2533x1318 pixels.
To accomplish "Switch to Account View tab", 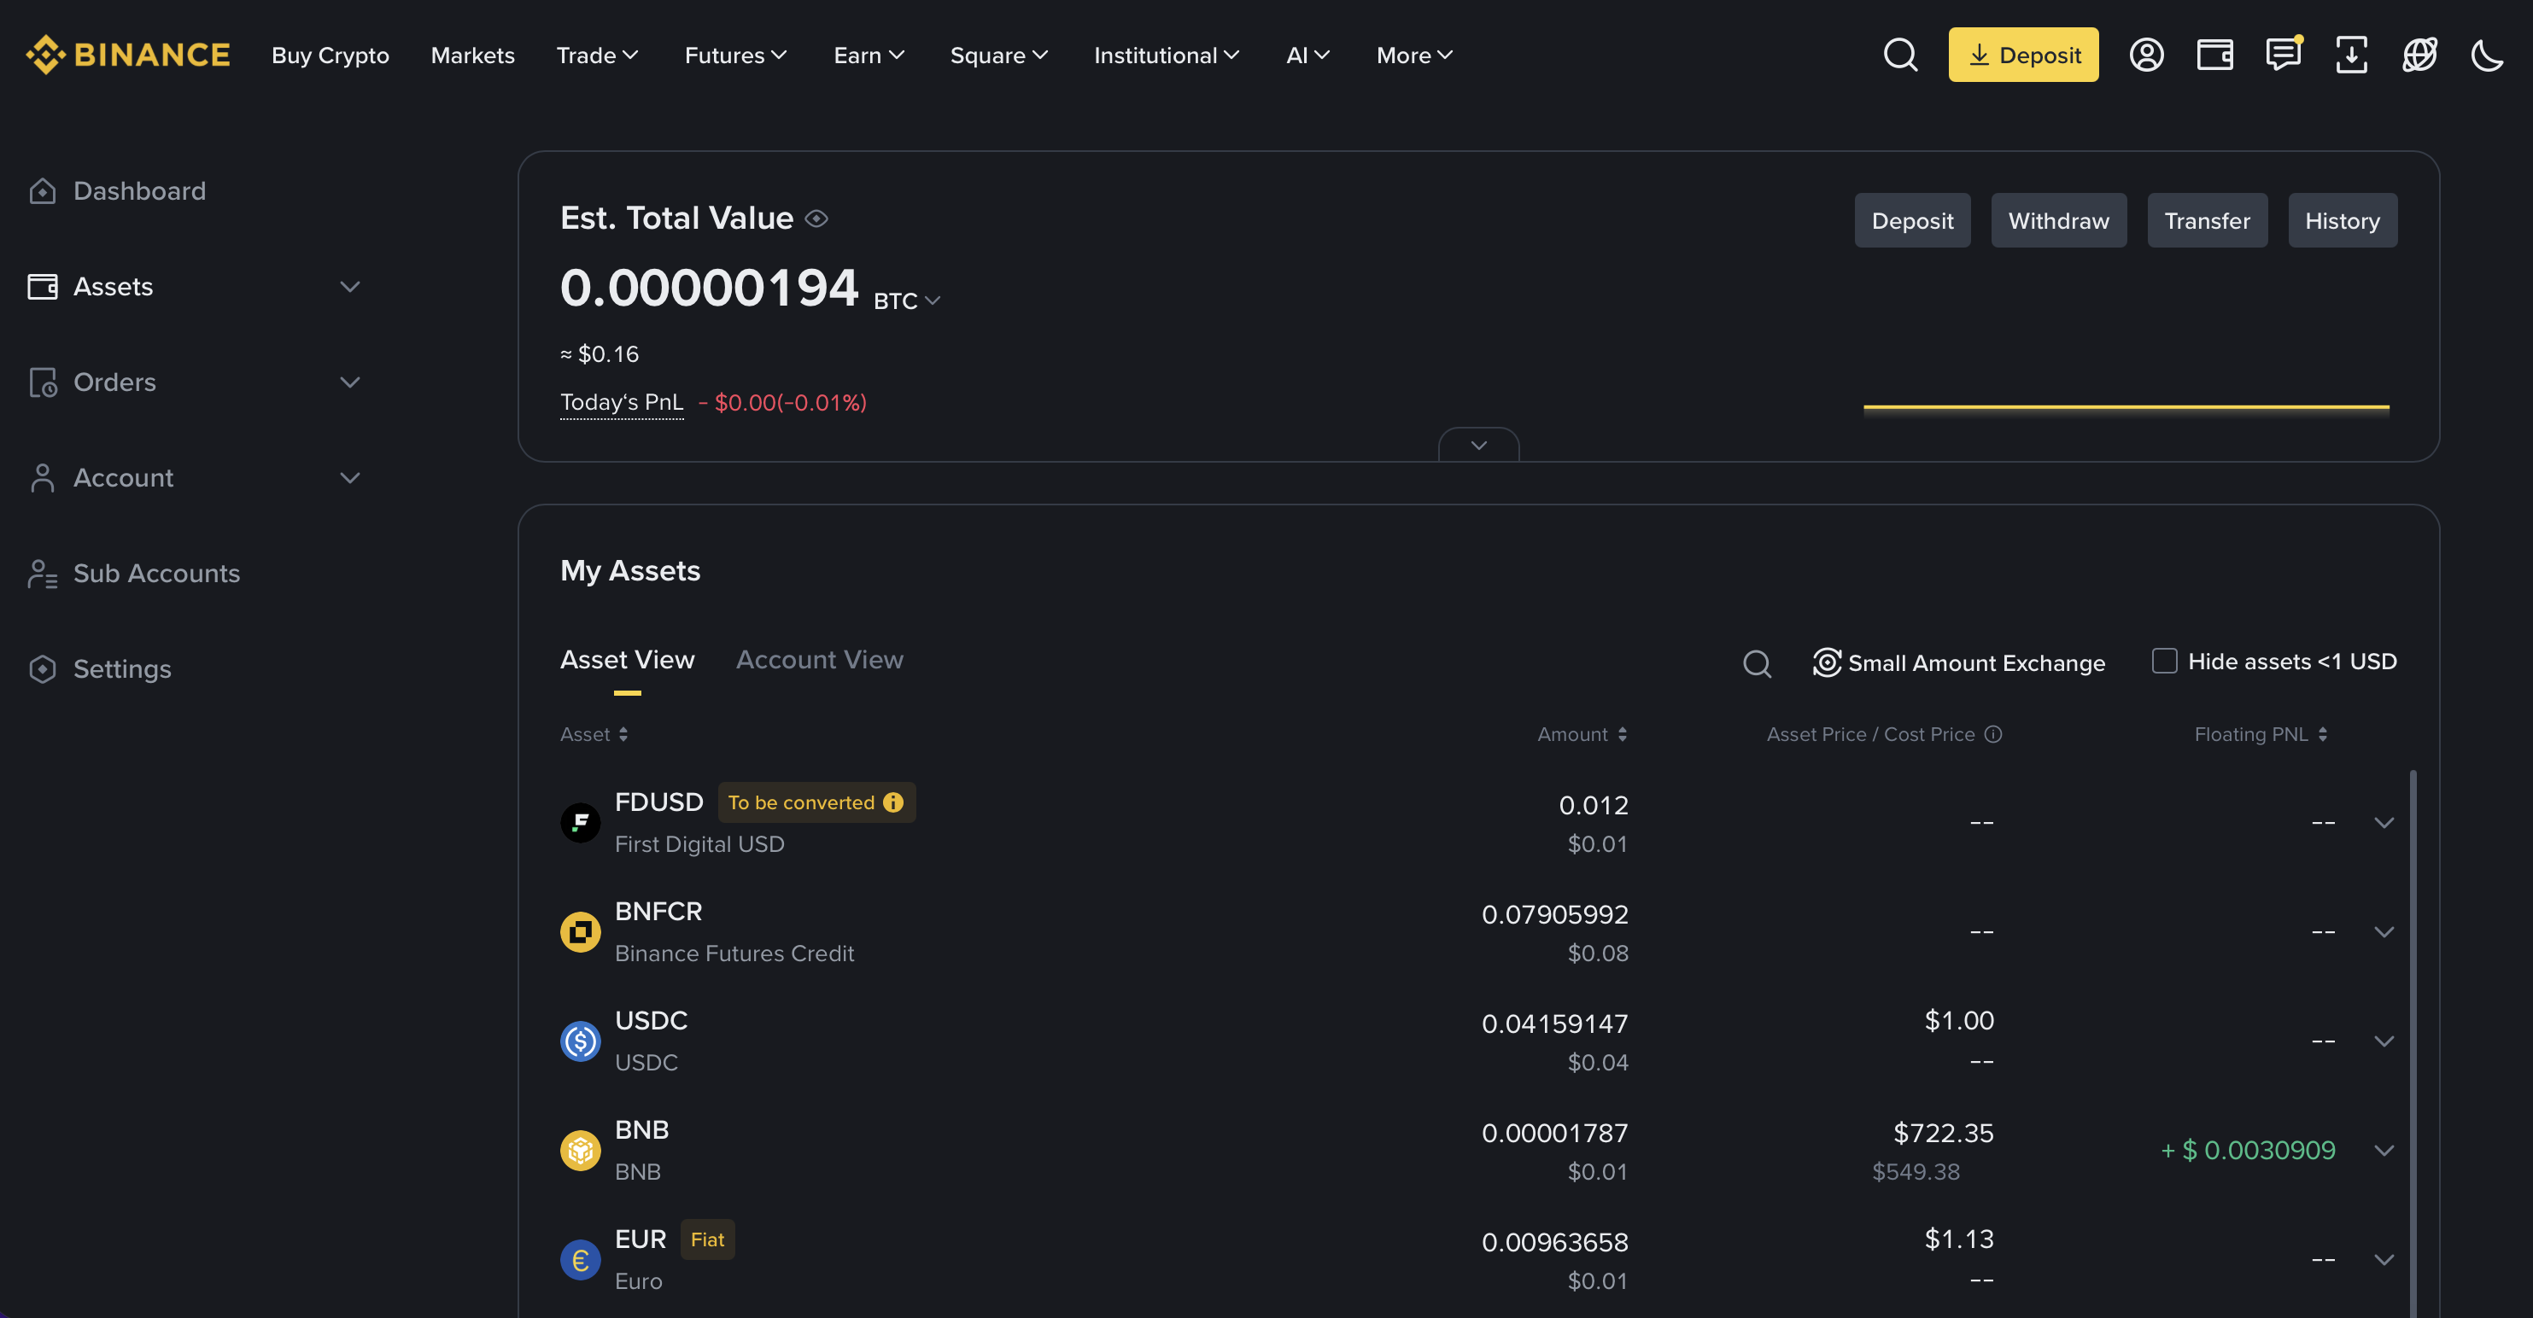I will (x=819, y=660).
